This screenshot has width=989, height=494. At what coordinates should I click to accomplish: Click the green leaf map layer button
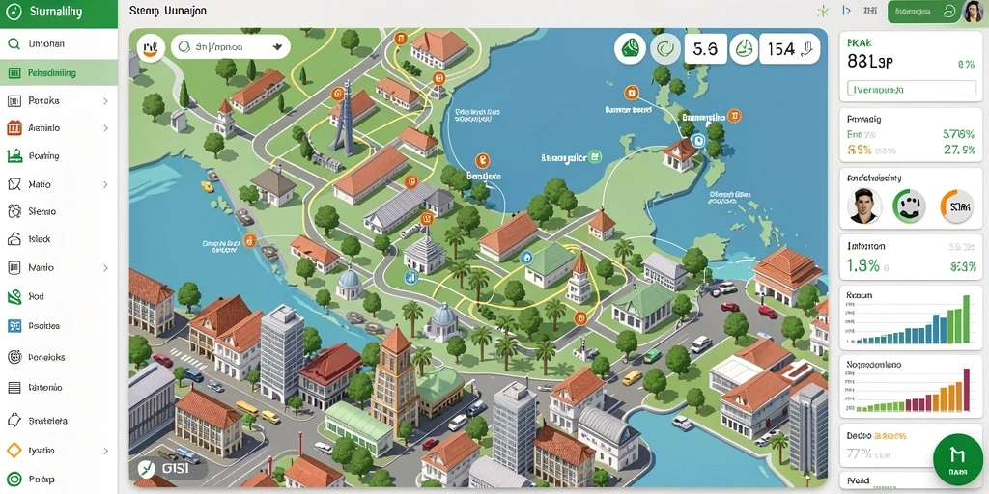(x=630, y=48)
